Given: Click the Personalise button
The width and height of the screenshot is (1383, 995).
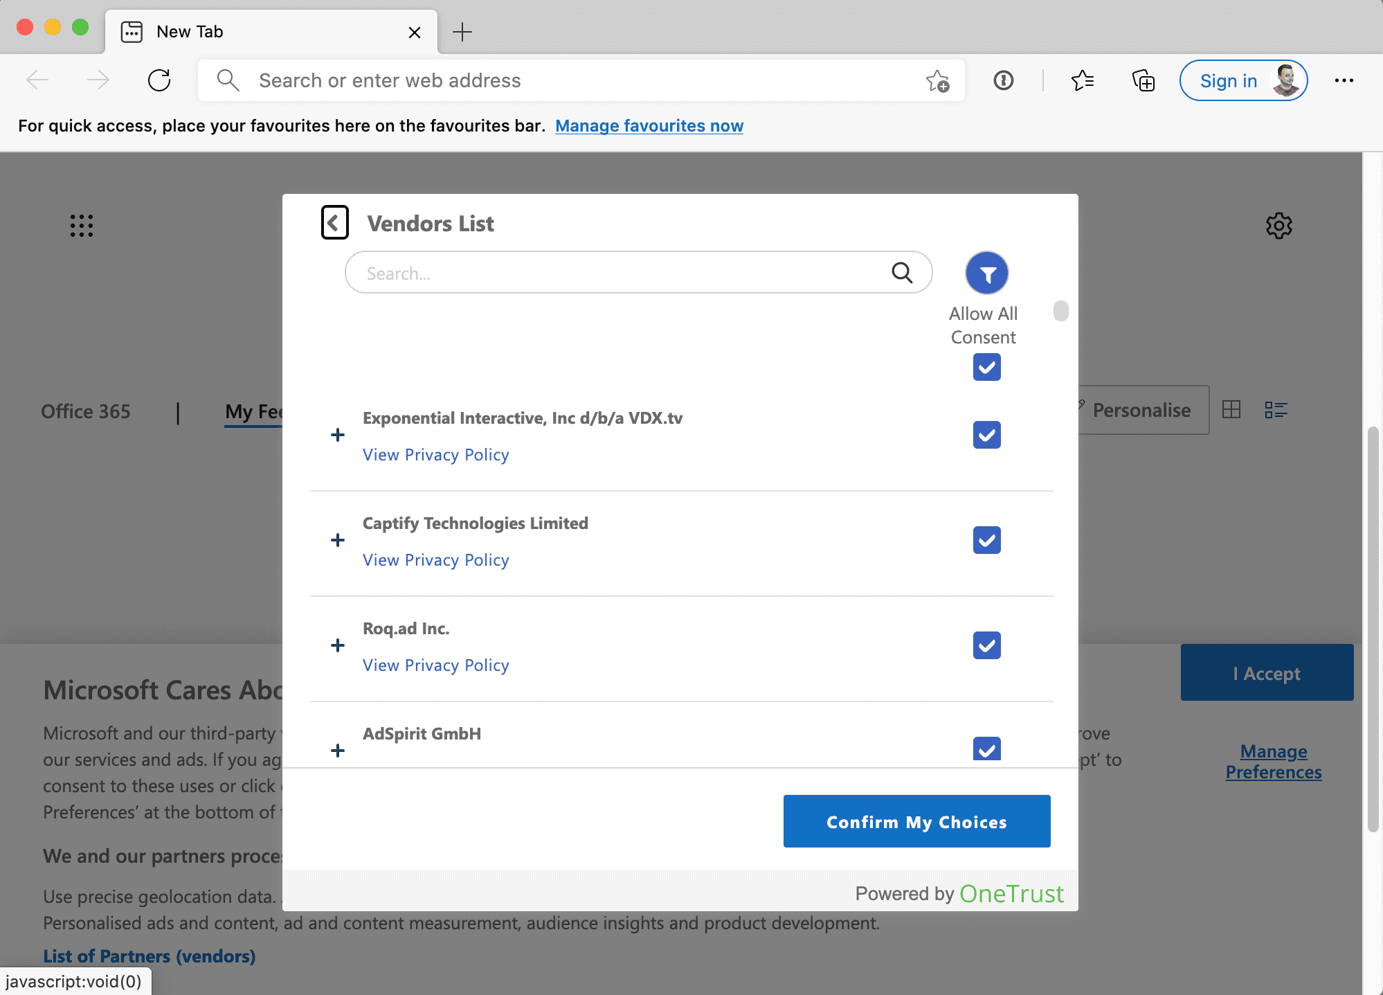Looking at the screenshot, I should pyautogui.click(x=1142, y=410).
